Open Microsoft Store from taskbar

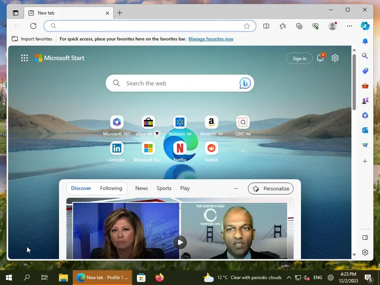pyautogui.click(x=141, y=278)
